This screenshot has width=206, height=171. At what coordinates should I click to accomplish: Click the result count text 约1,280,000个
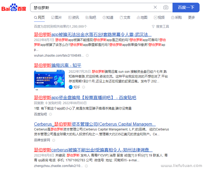76,27
